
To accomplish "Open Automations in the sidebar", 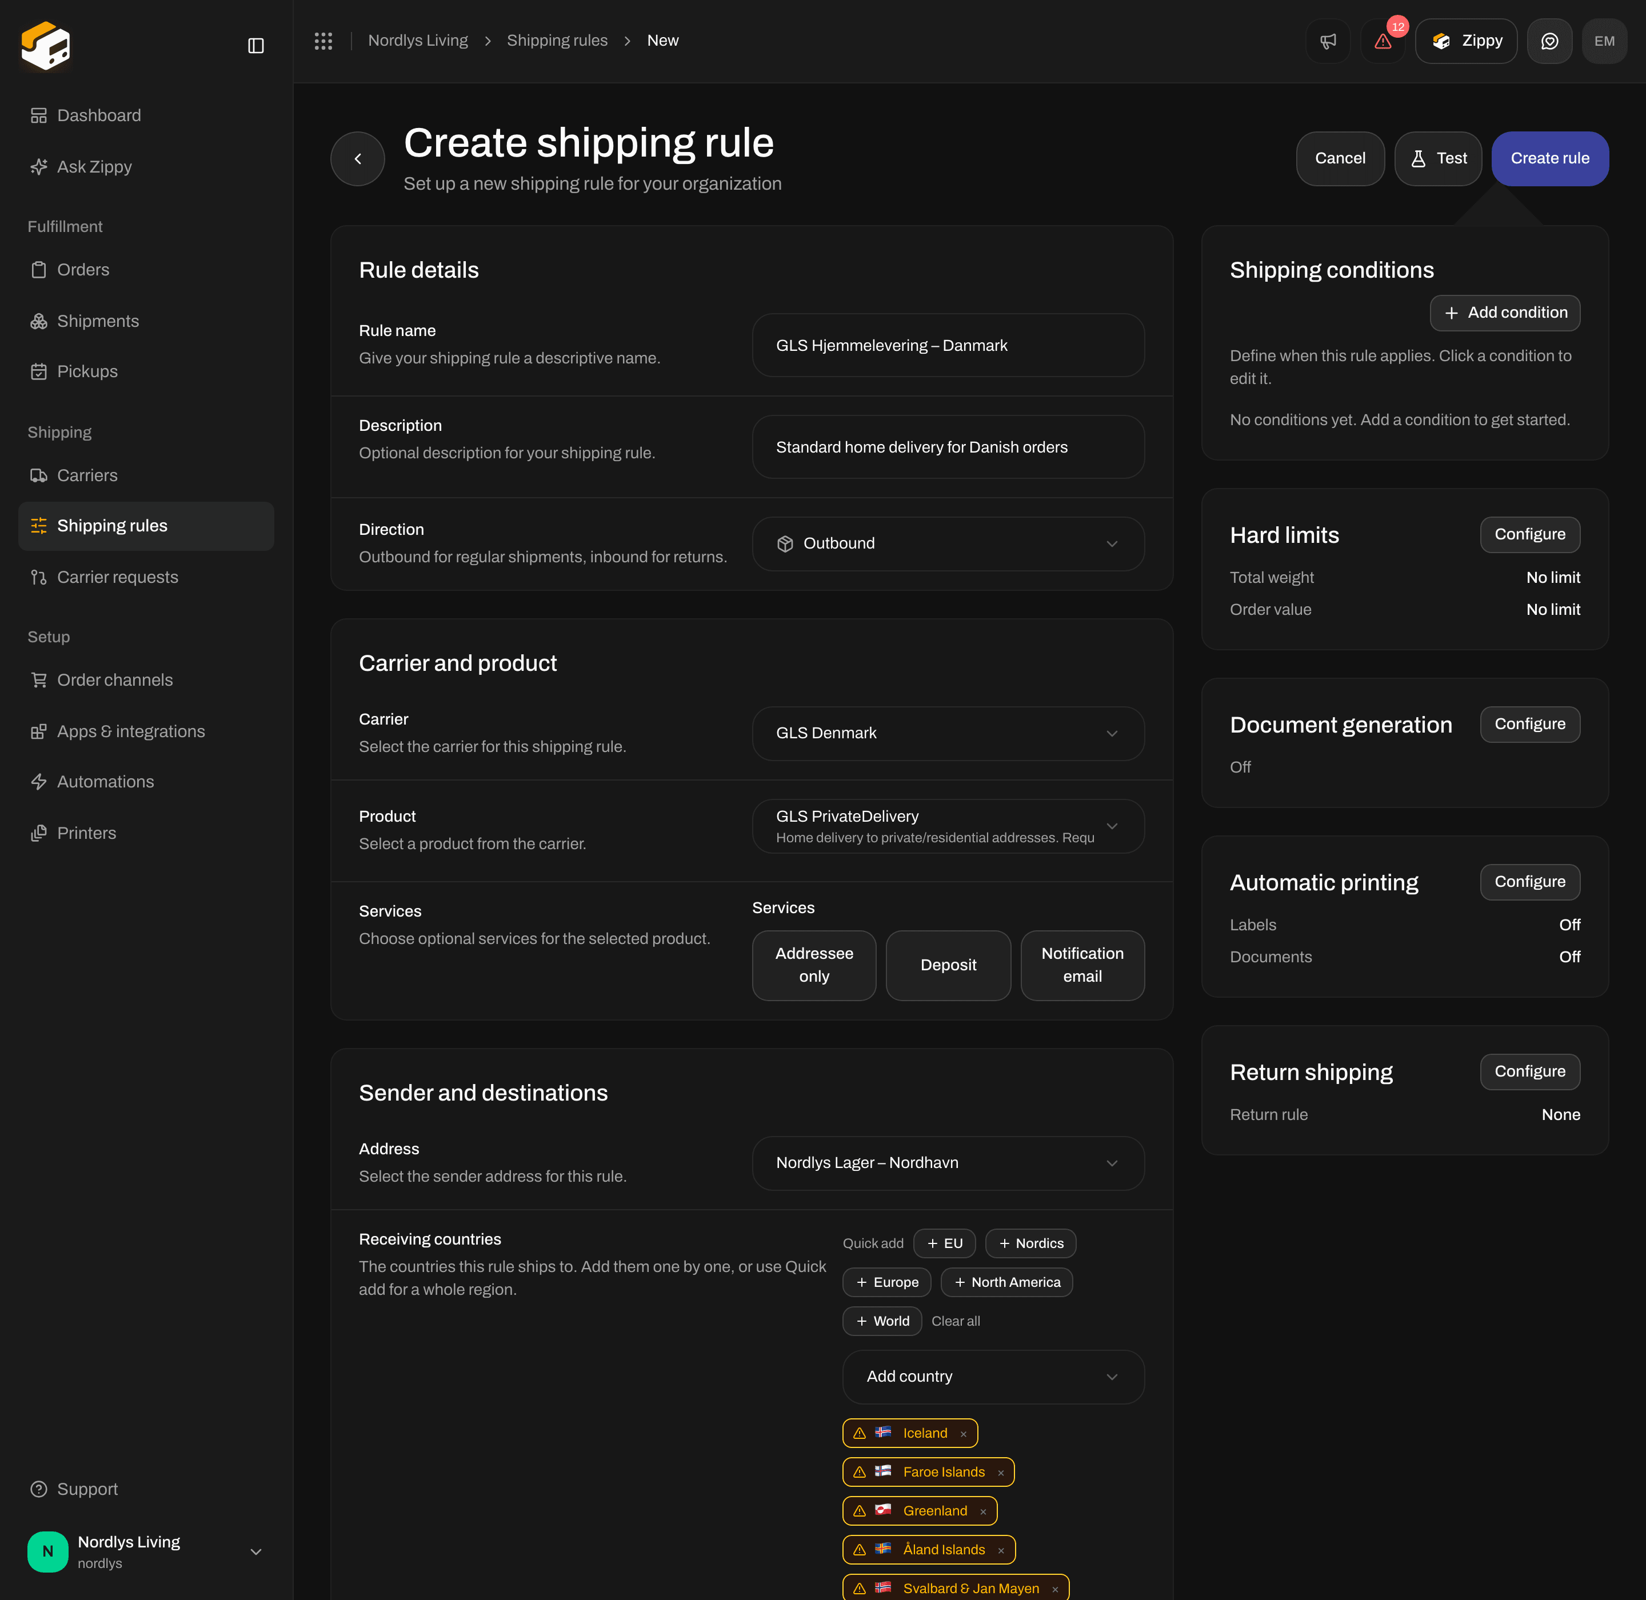I will tap(146, 782).
